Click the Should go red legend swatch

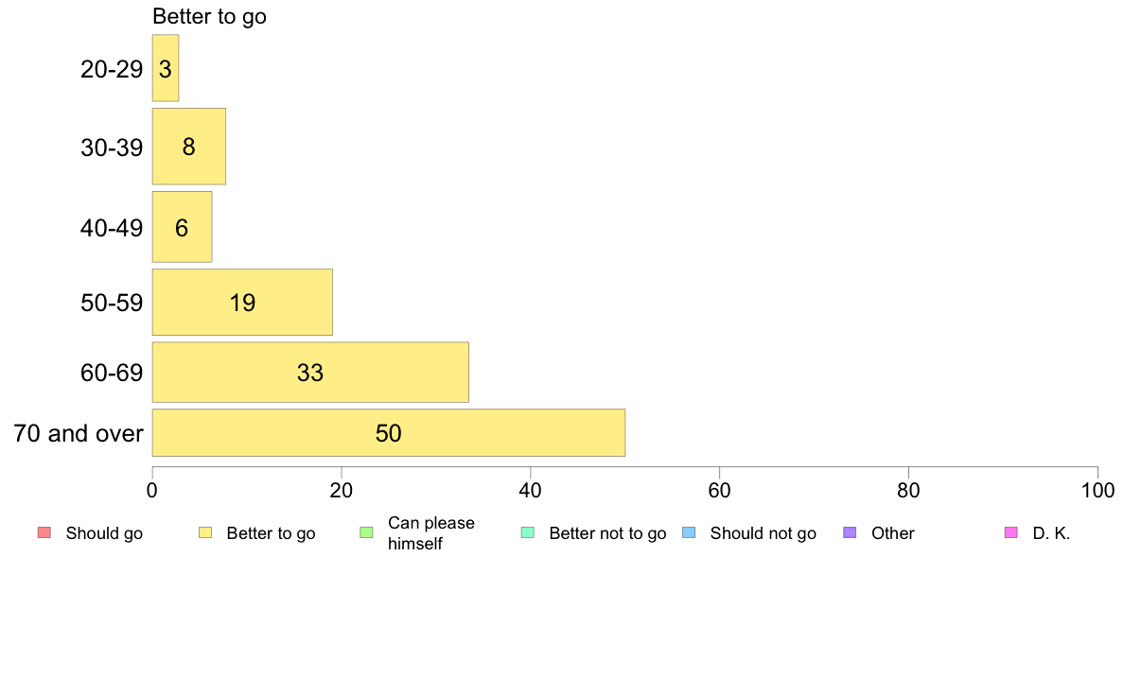[44, 532]
